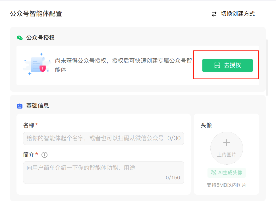
Task: Click the vertical scrollbar on the right
Action: tap(267, 67)
